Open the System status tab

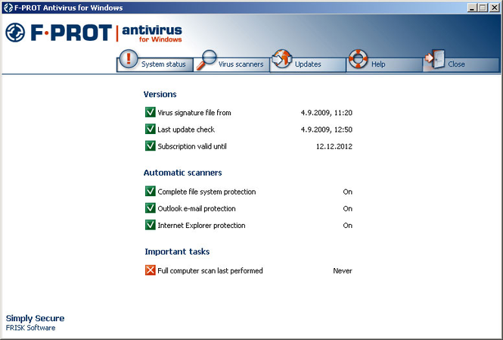pos(155,64)
